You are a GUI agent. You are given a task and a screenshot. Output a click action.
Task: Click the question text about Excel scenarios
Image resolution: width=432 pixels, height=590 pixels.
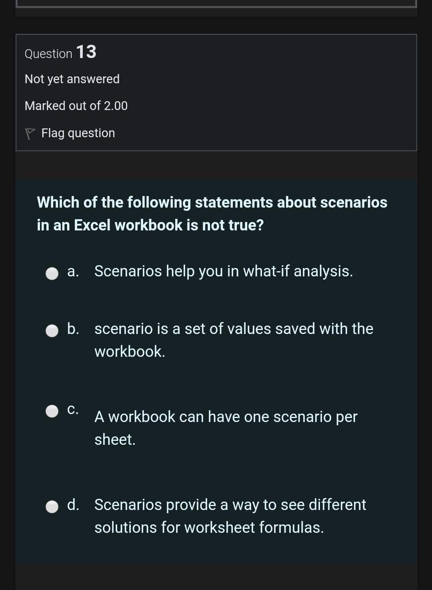[x=212, y=213]
